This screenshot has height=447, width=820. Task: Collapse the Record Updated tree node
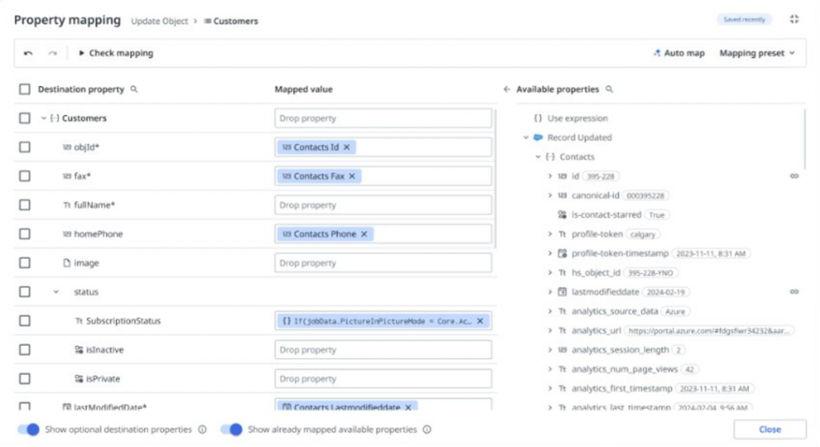[x=526, y=138]
